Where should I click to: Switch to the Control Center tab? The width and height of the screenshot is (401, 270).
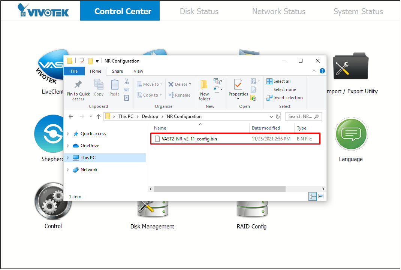(x=120, y=11)
